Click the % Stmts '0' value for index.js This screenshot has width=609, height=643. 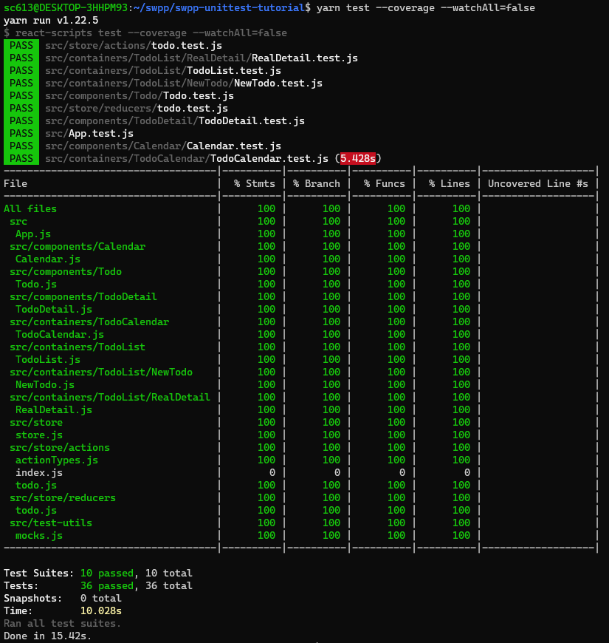click(x=272, y=472)
